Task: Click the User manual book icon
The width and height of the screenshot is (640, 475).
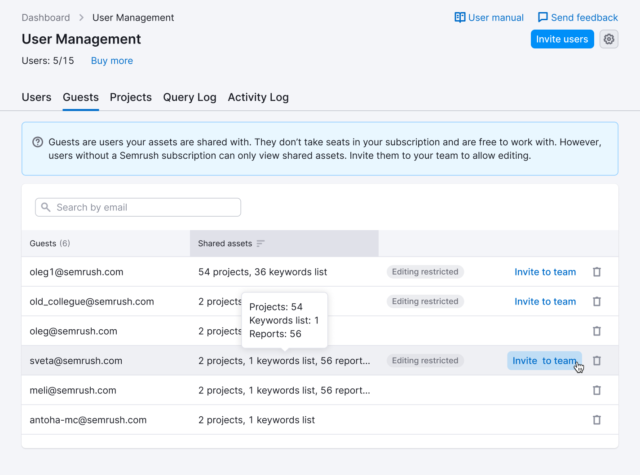Action: tap(460, 17)
